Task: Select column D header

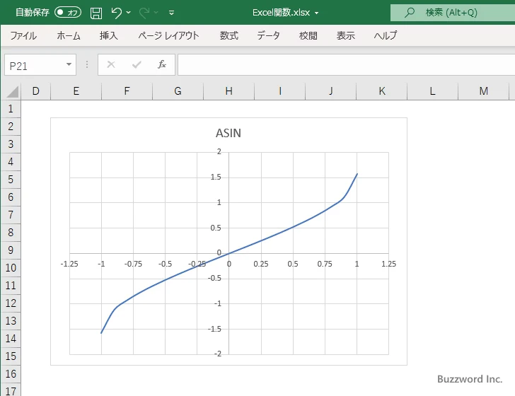Action: pyautogui.click(x=36, y=91)
